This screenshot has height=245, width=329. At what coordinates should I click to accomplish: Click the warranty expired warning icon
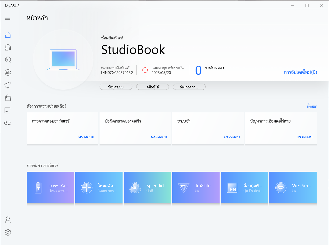coord(145,70)
